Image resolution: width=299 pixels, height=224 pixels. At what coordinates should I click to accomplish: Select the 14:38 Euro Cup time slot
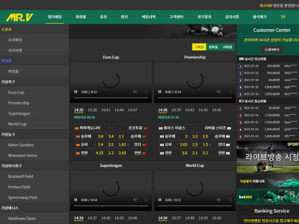click(92, 110)
